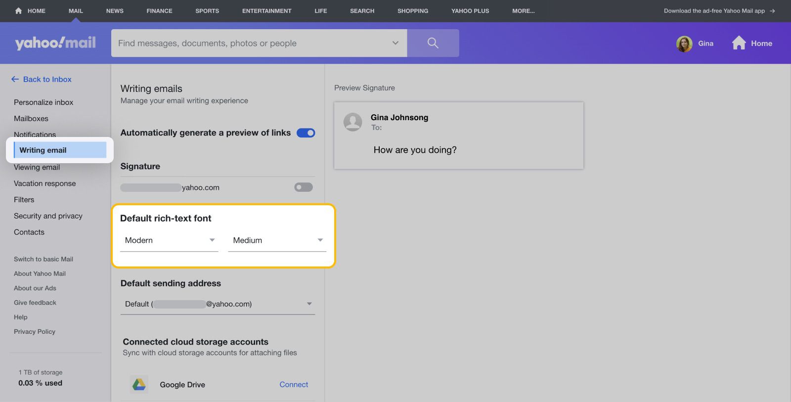
Task: Open ENTERTAINMENT in the top navigation
Action: click(x=267, y=11)
